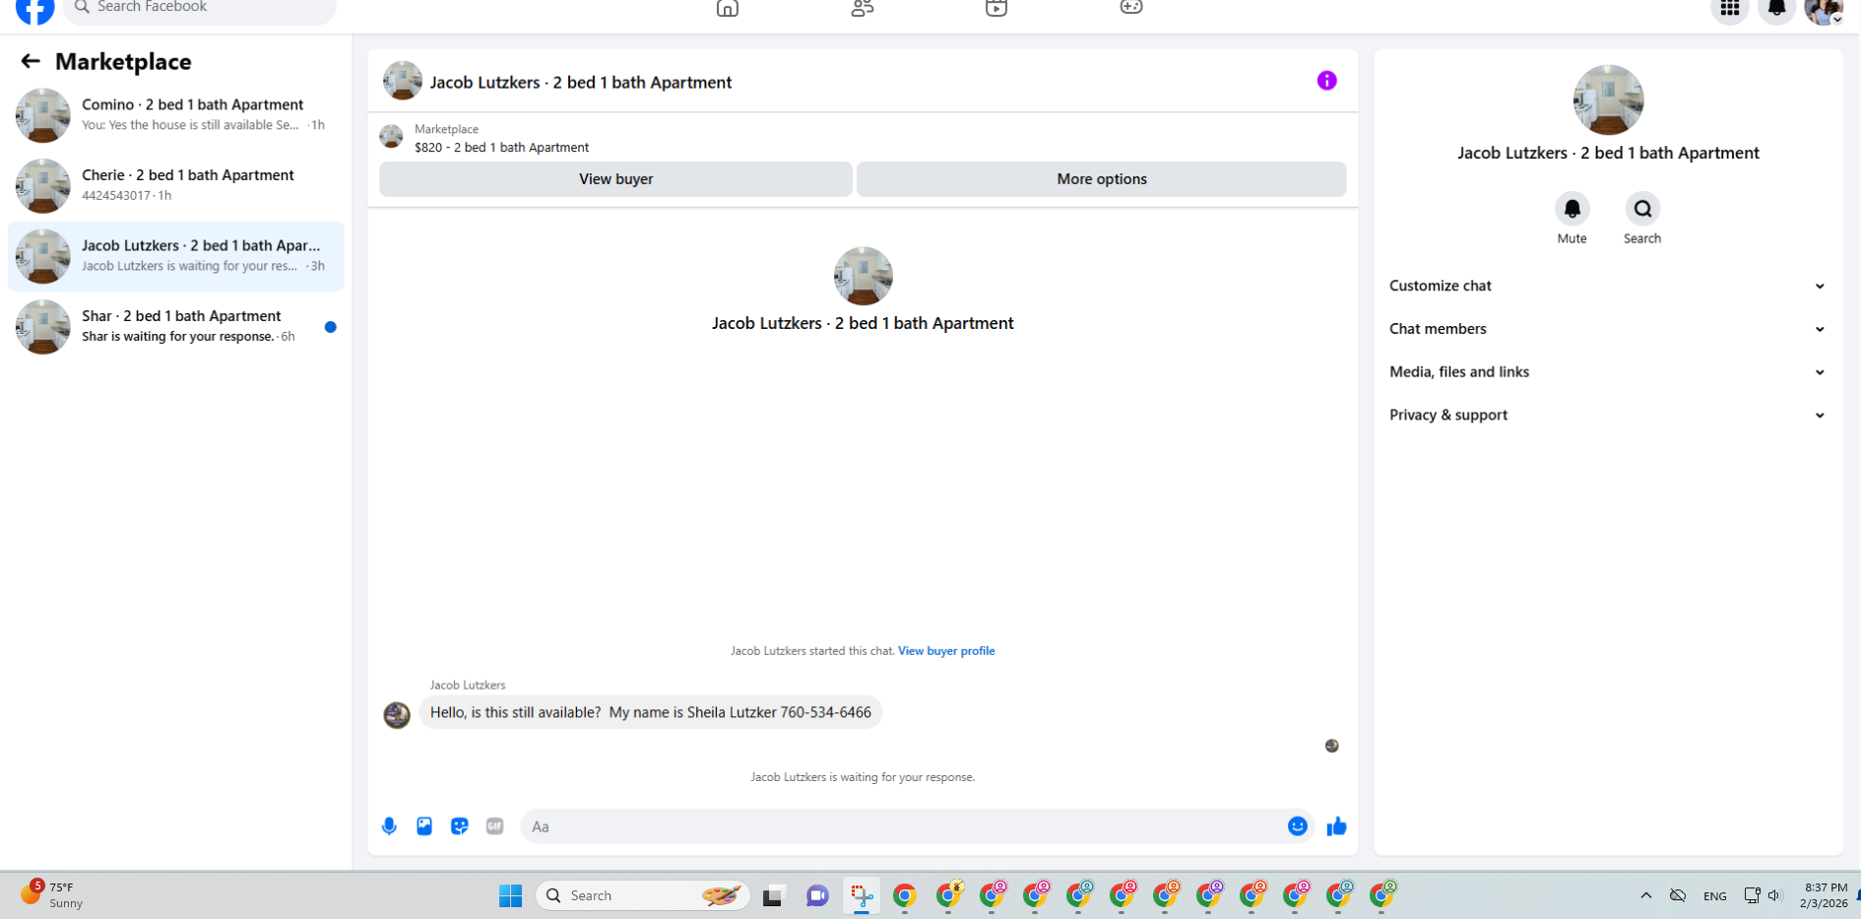Open the emoji picker smiley icon
The height and width of the screenshot is (919, 1861).
[x=1297, y=826]
